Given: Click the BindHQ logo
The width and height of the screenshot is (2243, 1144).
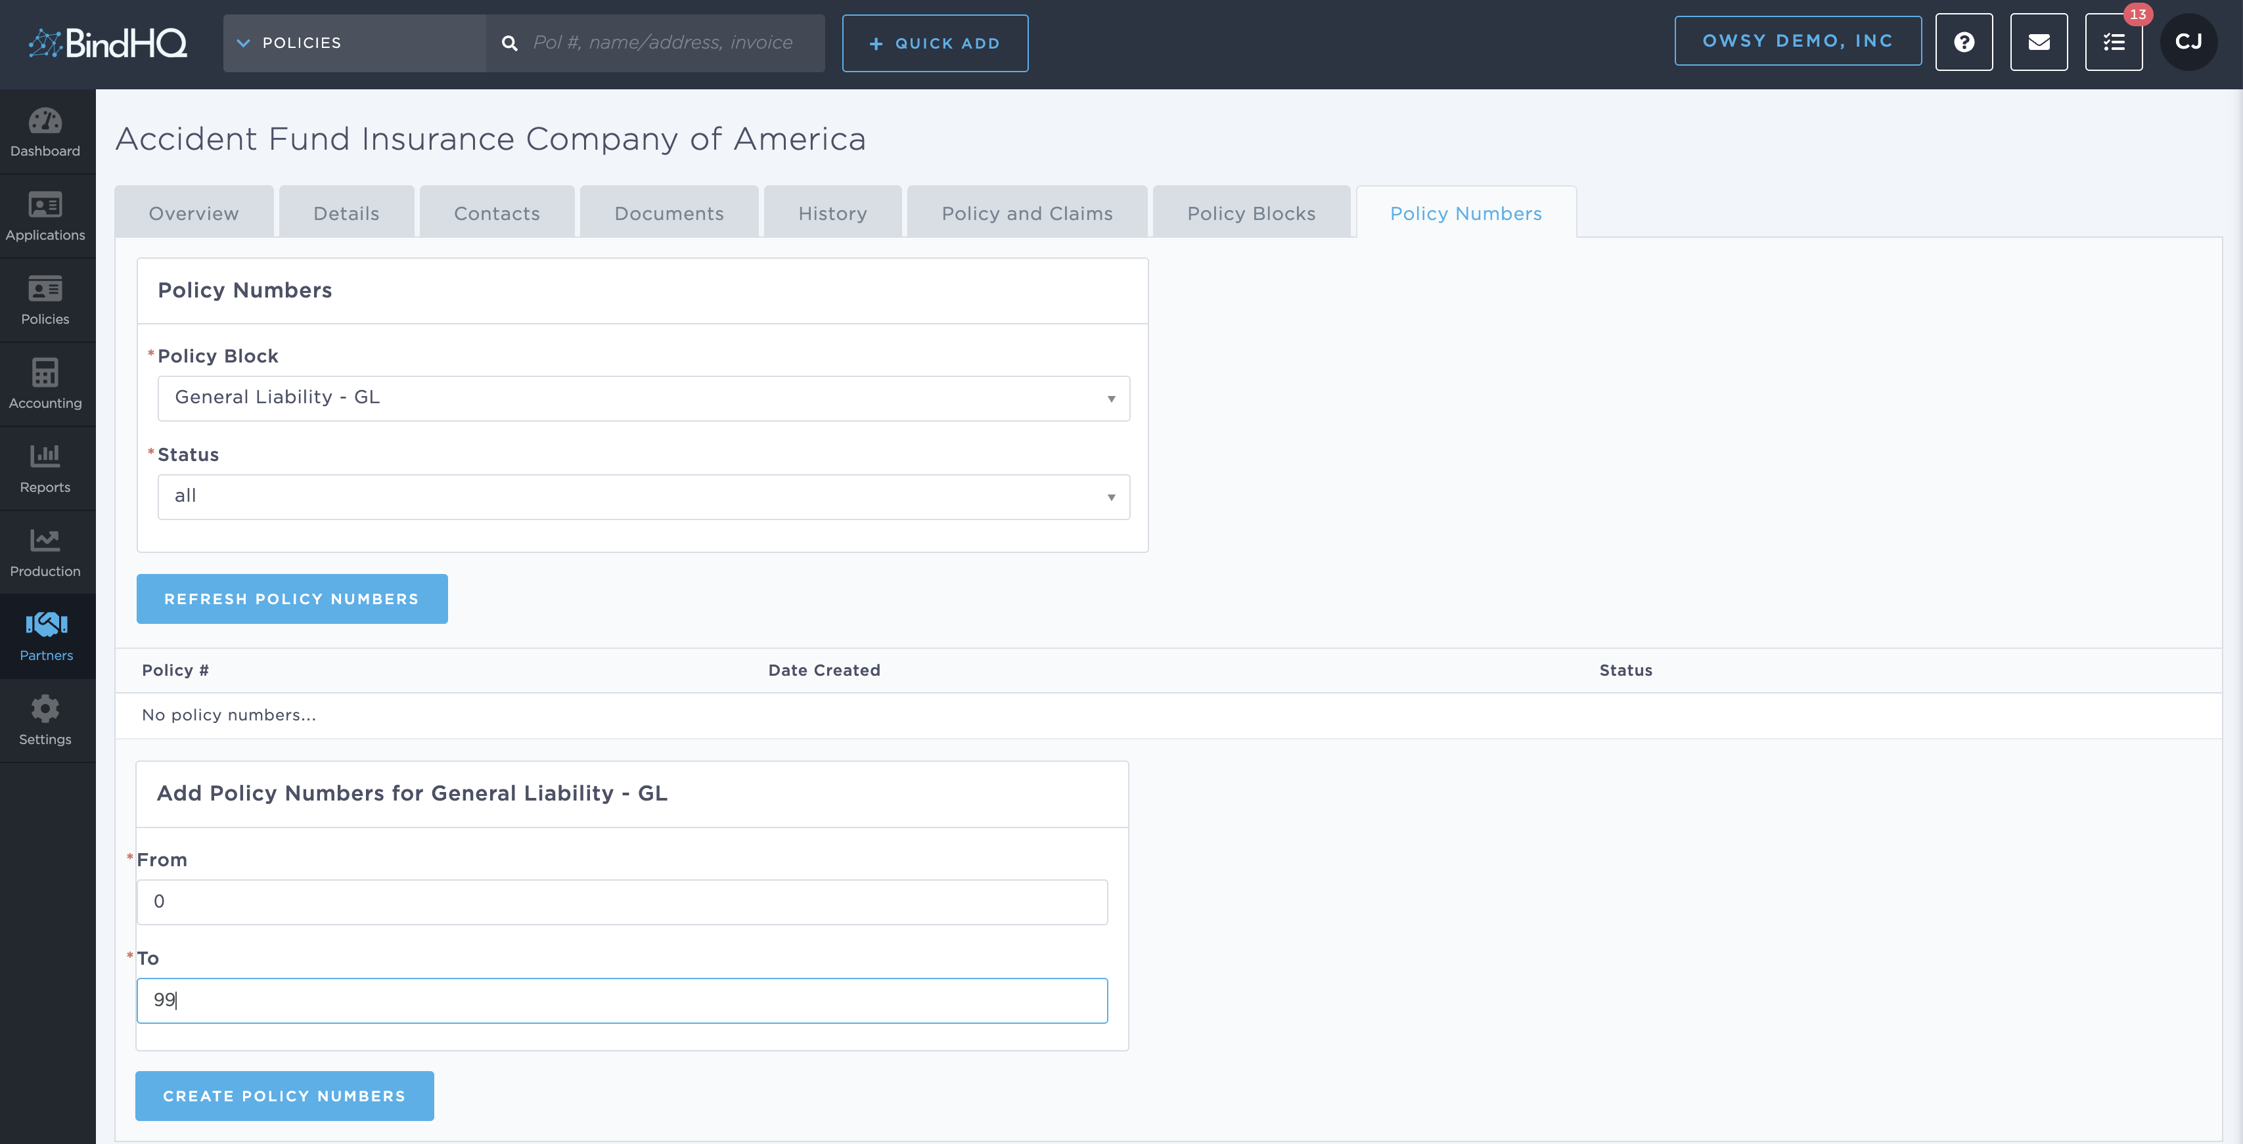Looking at the screenshot, I should pyautogui.click(x=108, y=43).
